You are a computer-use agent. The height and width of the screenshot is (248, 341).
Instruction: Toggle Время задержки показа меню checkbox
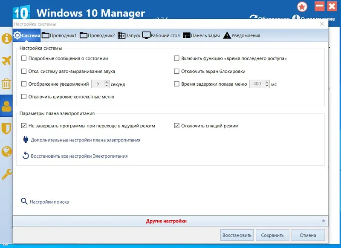point(176,84)
